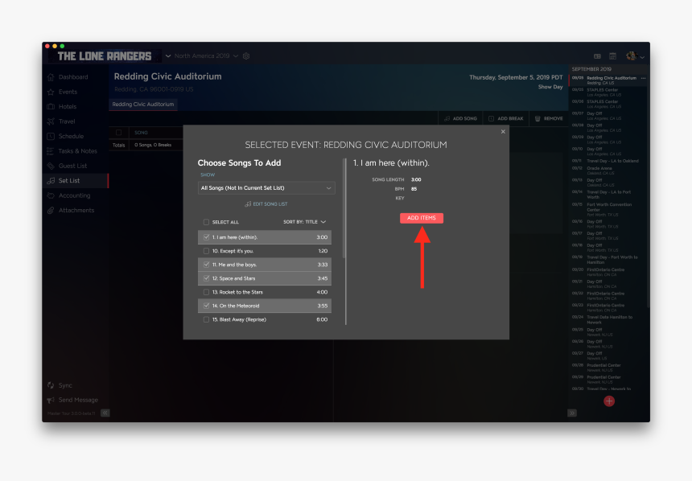Viewport: 692px width, 481px height.
Task: Check song 10. Except it's you.
Action: point(206,251)
